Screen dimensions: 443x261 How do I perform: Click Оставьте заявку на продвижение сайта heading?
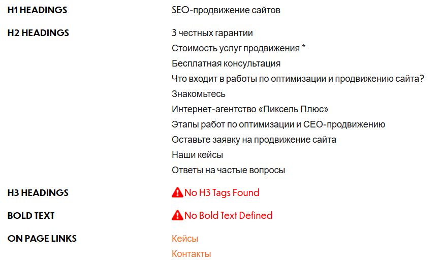coord(254,140)
